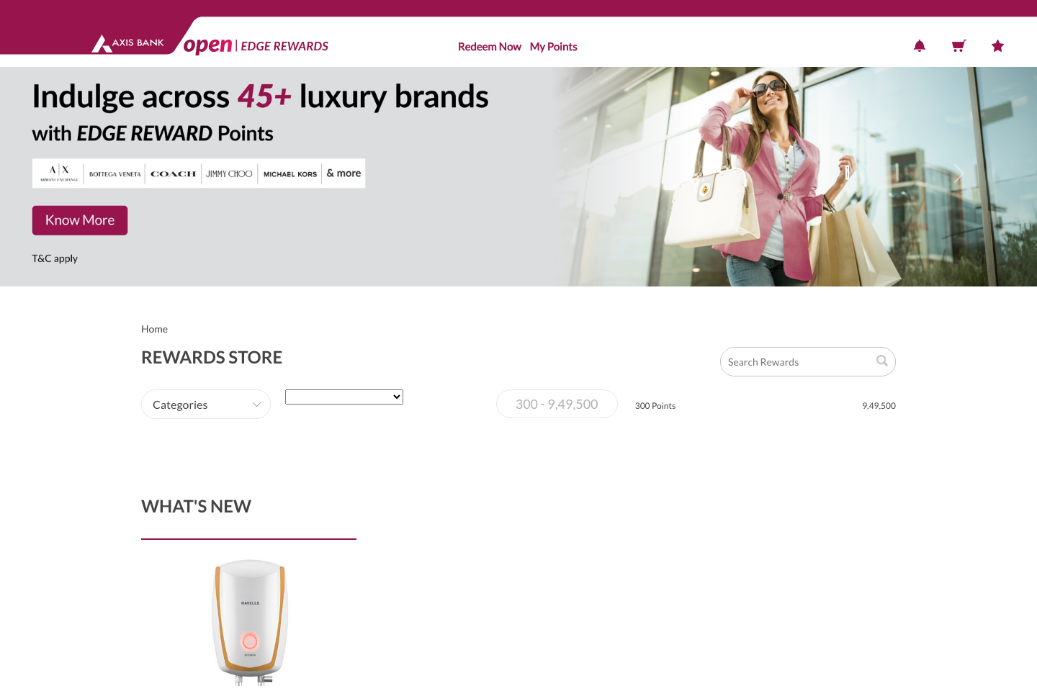1037x691 pixels.
Task: Open the Havells water heater product
Action: [x=250, y=623]
